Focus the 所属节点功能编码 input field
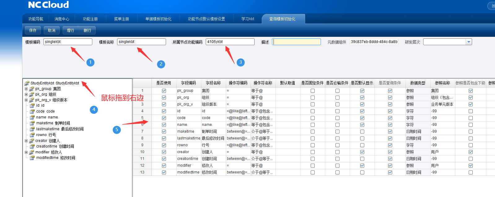This screenshot has height=197, width=495. [230, 42]
